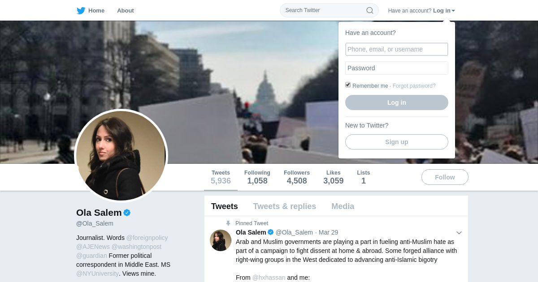This screenshot has height=282, width=538.
Task: Click verified badge beside Ola Salem profile name
Action: pyautogui.click(x=127, y=213)
